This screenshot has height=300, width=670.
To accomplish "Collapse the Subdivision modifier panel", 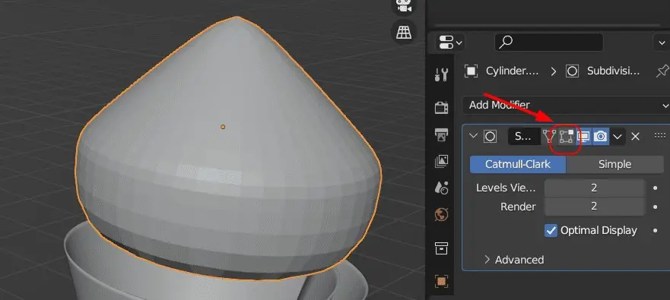I will [x=473, y=136].
